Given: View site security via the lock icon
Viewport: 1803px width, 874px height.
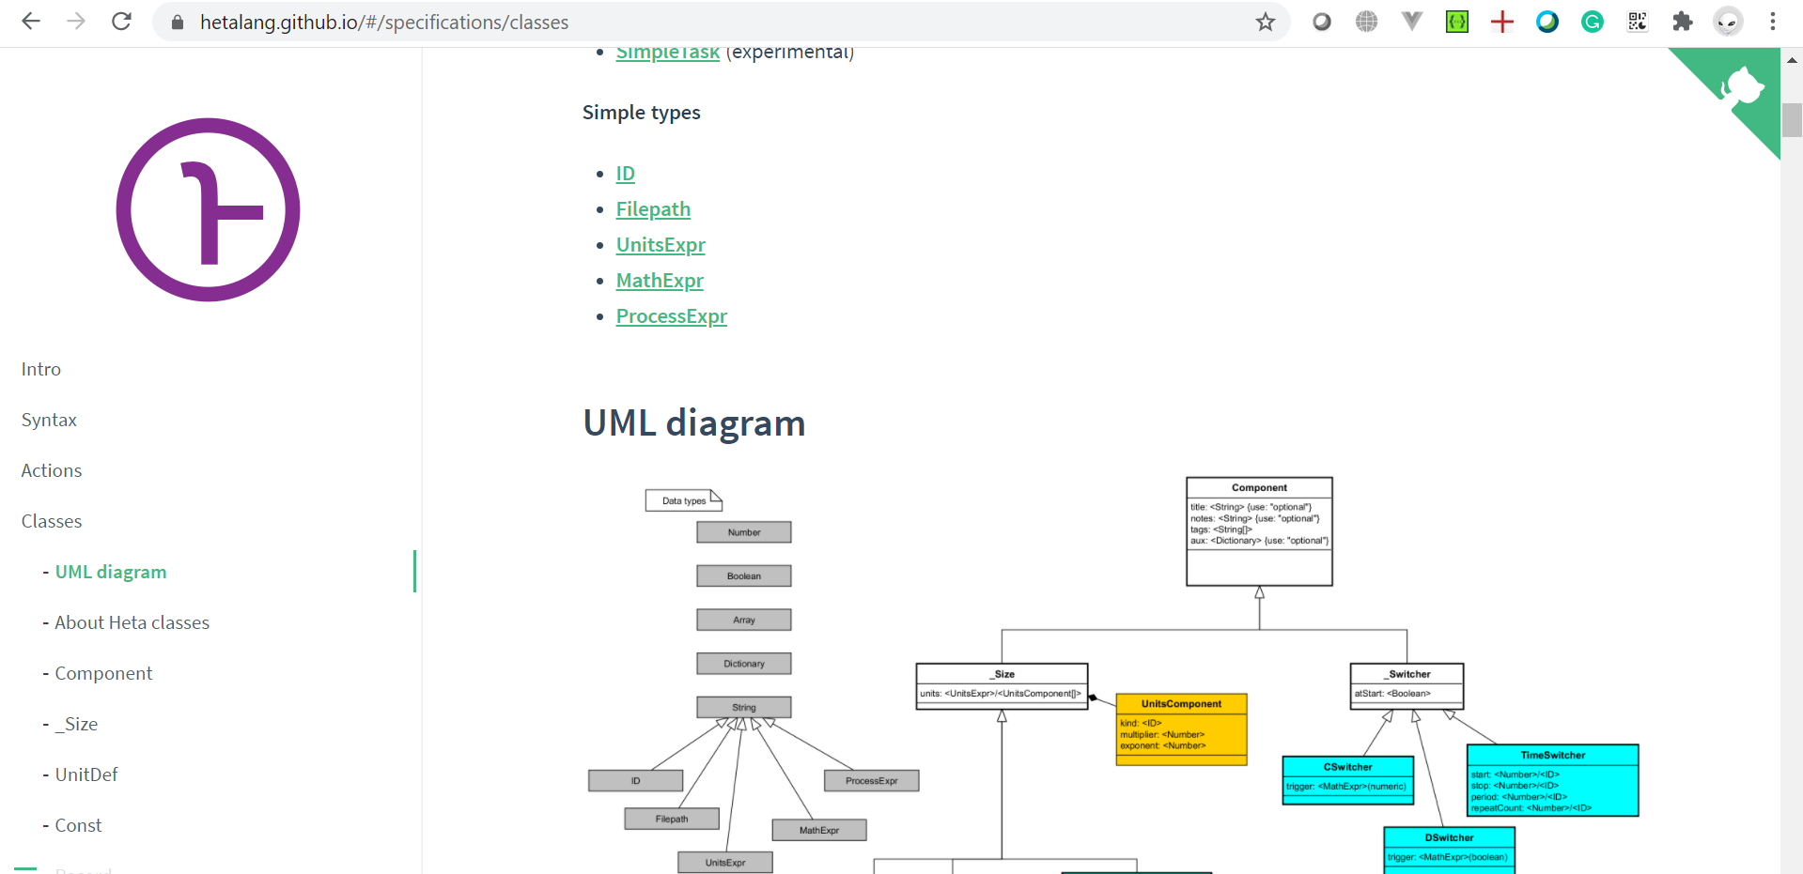Looking at the screenshot, I should pos(176,22).
